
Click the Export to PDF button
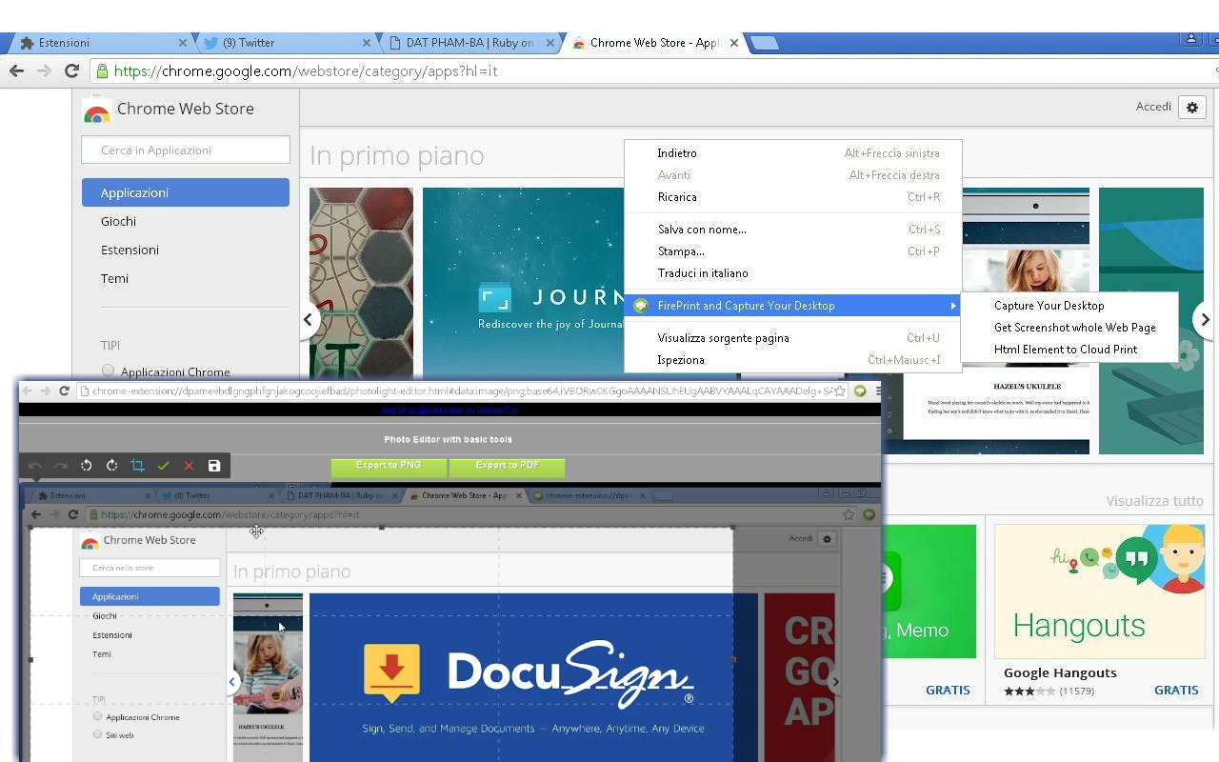tap(508, 467)
